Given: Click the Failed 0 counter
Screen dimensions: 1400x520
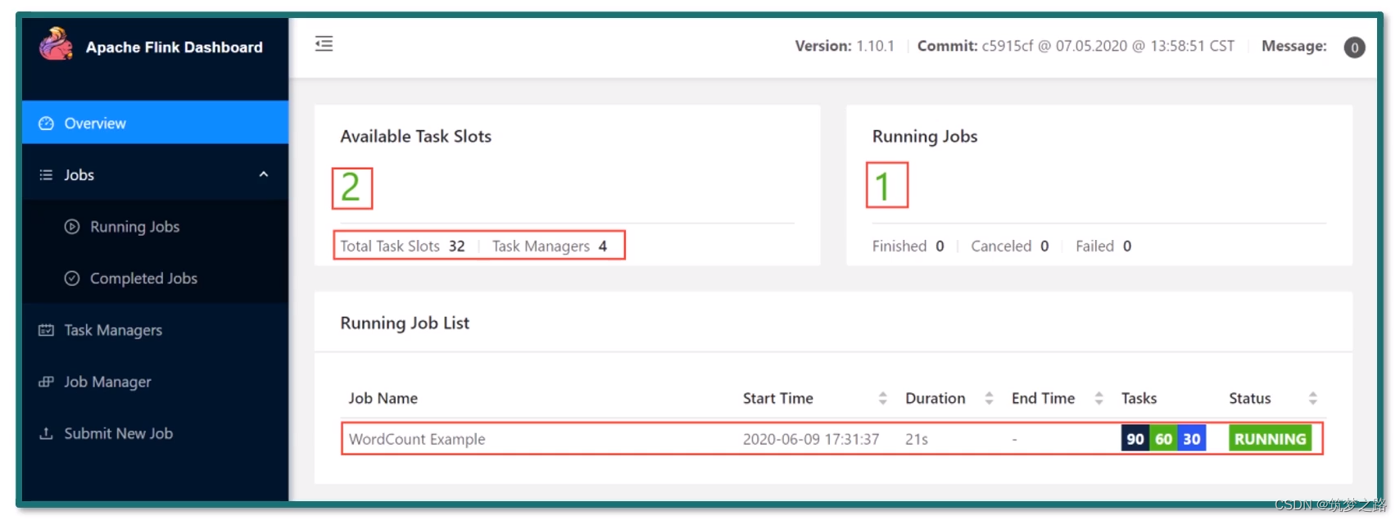Looking at the screenshot, I should tap(1103, 246).
